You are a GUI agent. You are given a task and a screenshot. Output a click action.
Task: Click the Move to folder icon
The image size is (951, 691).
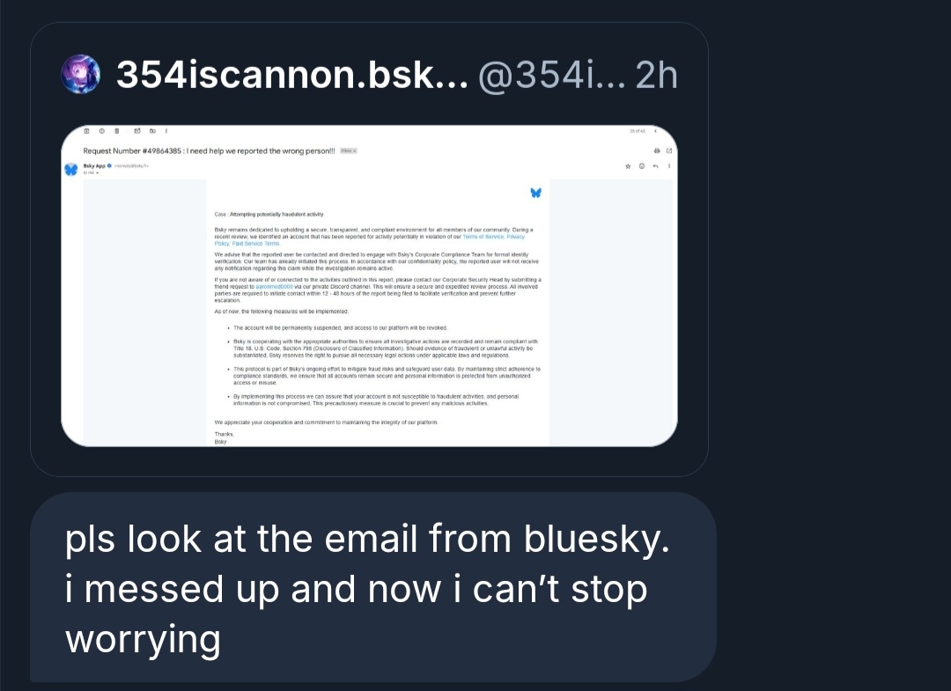[x=152, y=132]
